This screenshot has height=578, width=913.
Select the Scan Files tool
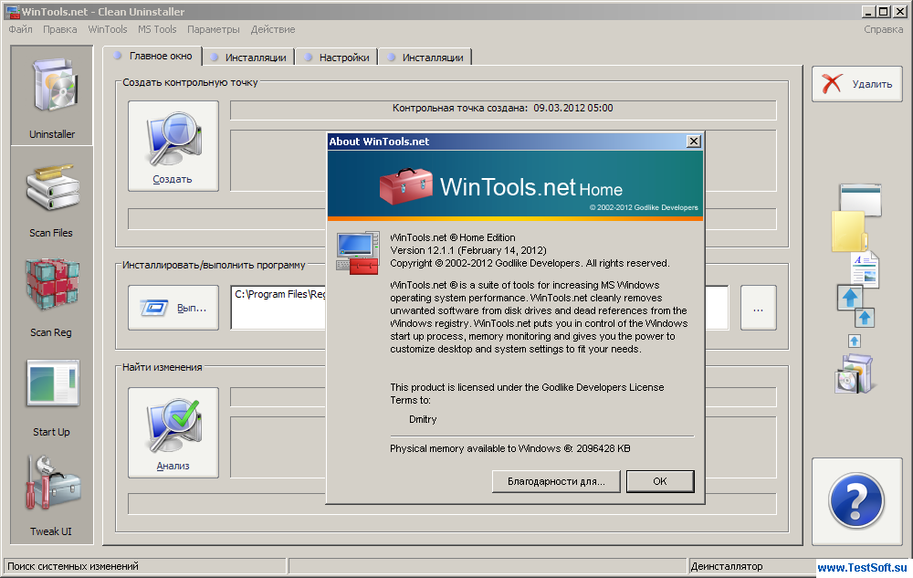(52, 199)
